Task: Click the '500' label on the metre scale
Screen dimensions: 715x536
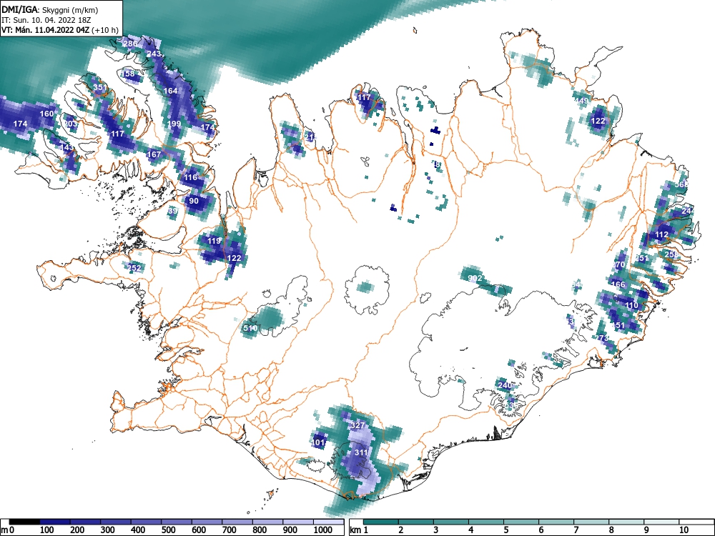Action: click(x=168, y=530)
